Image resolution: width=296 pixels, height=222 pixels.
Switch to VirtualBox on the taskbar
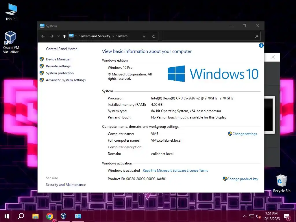pos(63,216)
